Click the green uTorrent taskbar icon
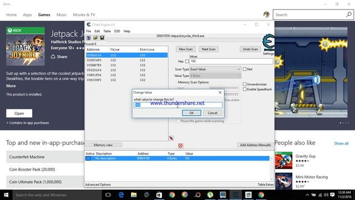The image size is (355, 200). click(210, 195)
